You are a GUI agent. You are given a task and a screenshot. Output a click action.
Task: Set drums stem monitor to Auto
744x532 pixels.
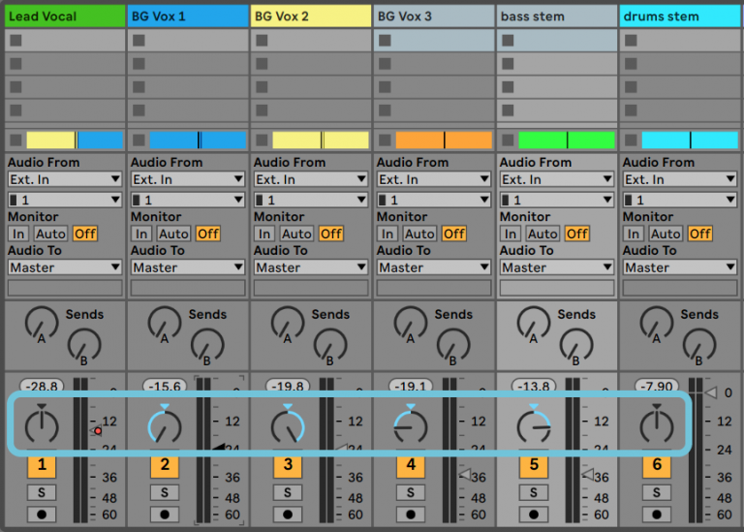pos(666,234)
